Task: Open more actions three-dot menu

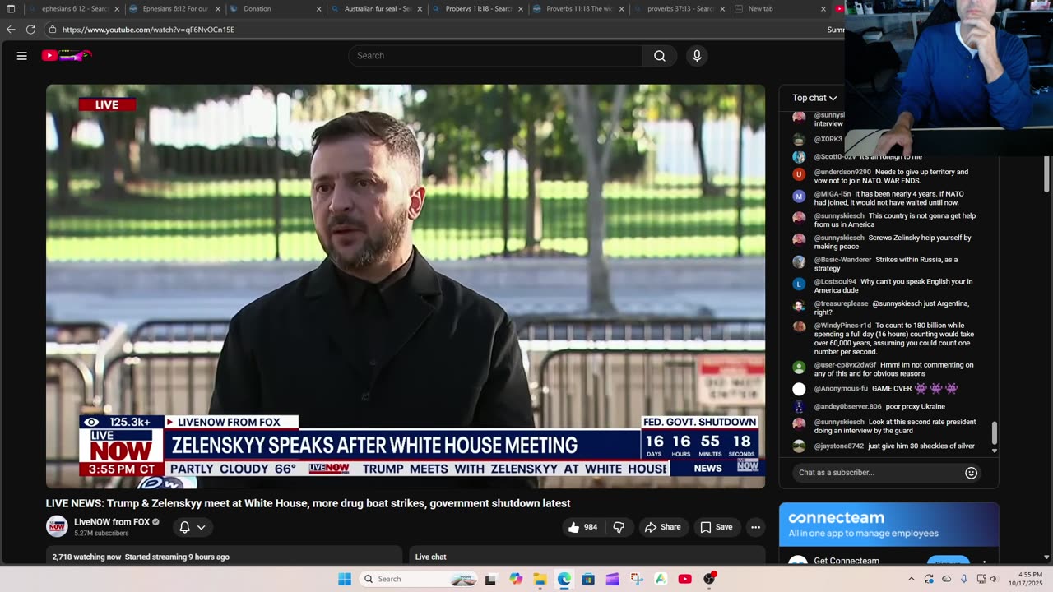Action: 755,527
